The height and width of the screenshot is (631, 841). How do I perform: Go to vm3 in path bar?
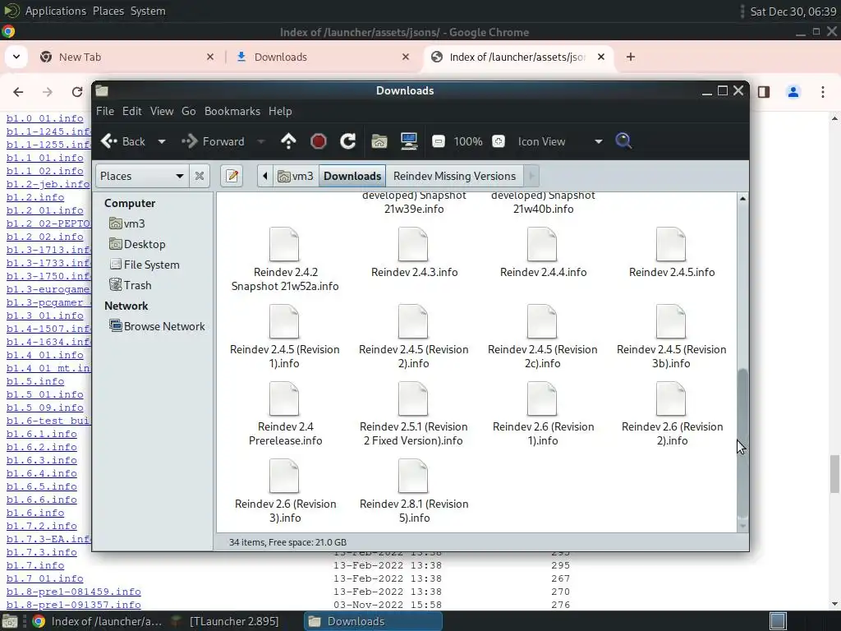tap(296, 176)
